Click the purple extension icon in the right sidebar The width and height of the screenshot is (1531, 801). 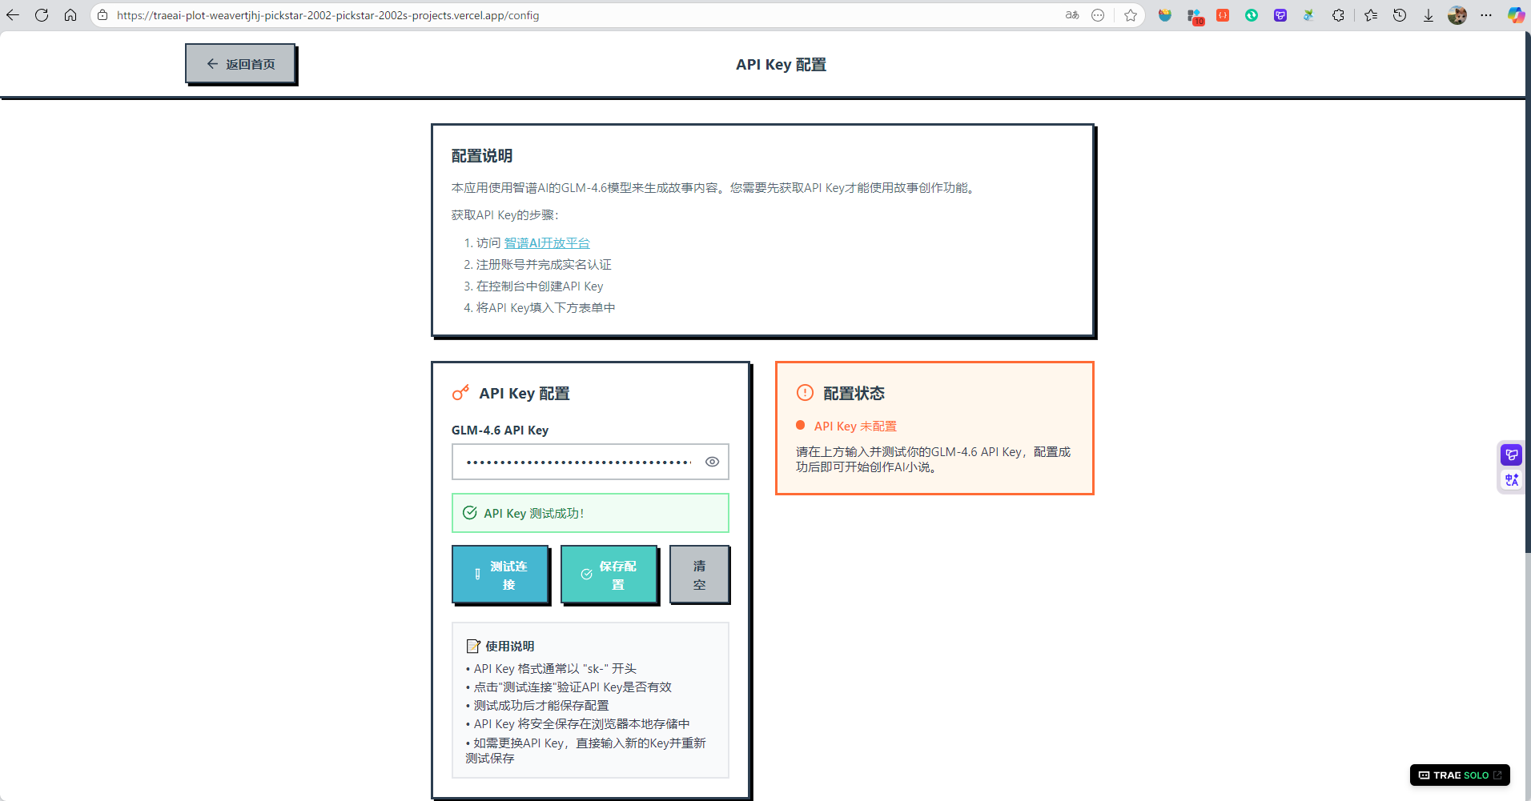click(x=1511, y=455)
